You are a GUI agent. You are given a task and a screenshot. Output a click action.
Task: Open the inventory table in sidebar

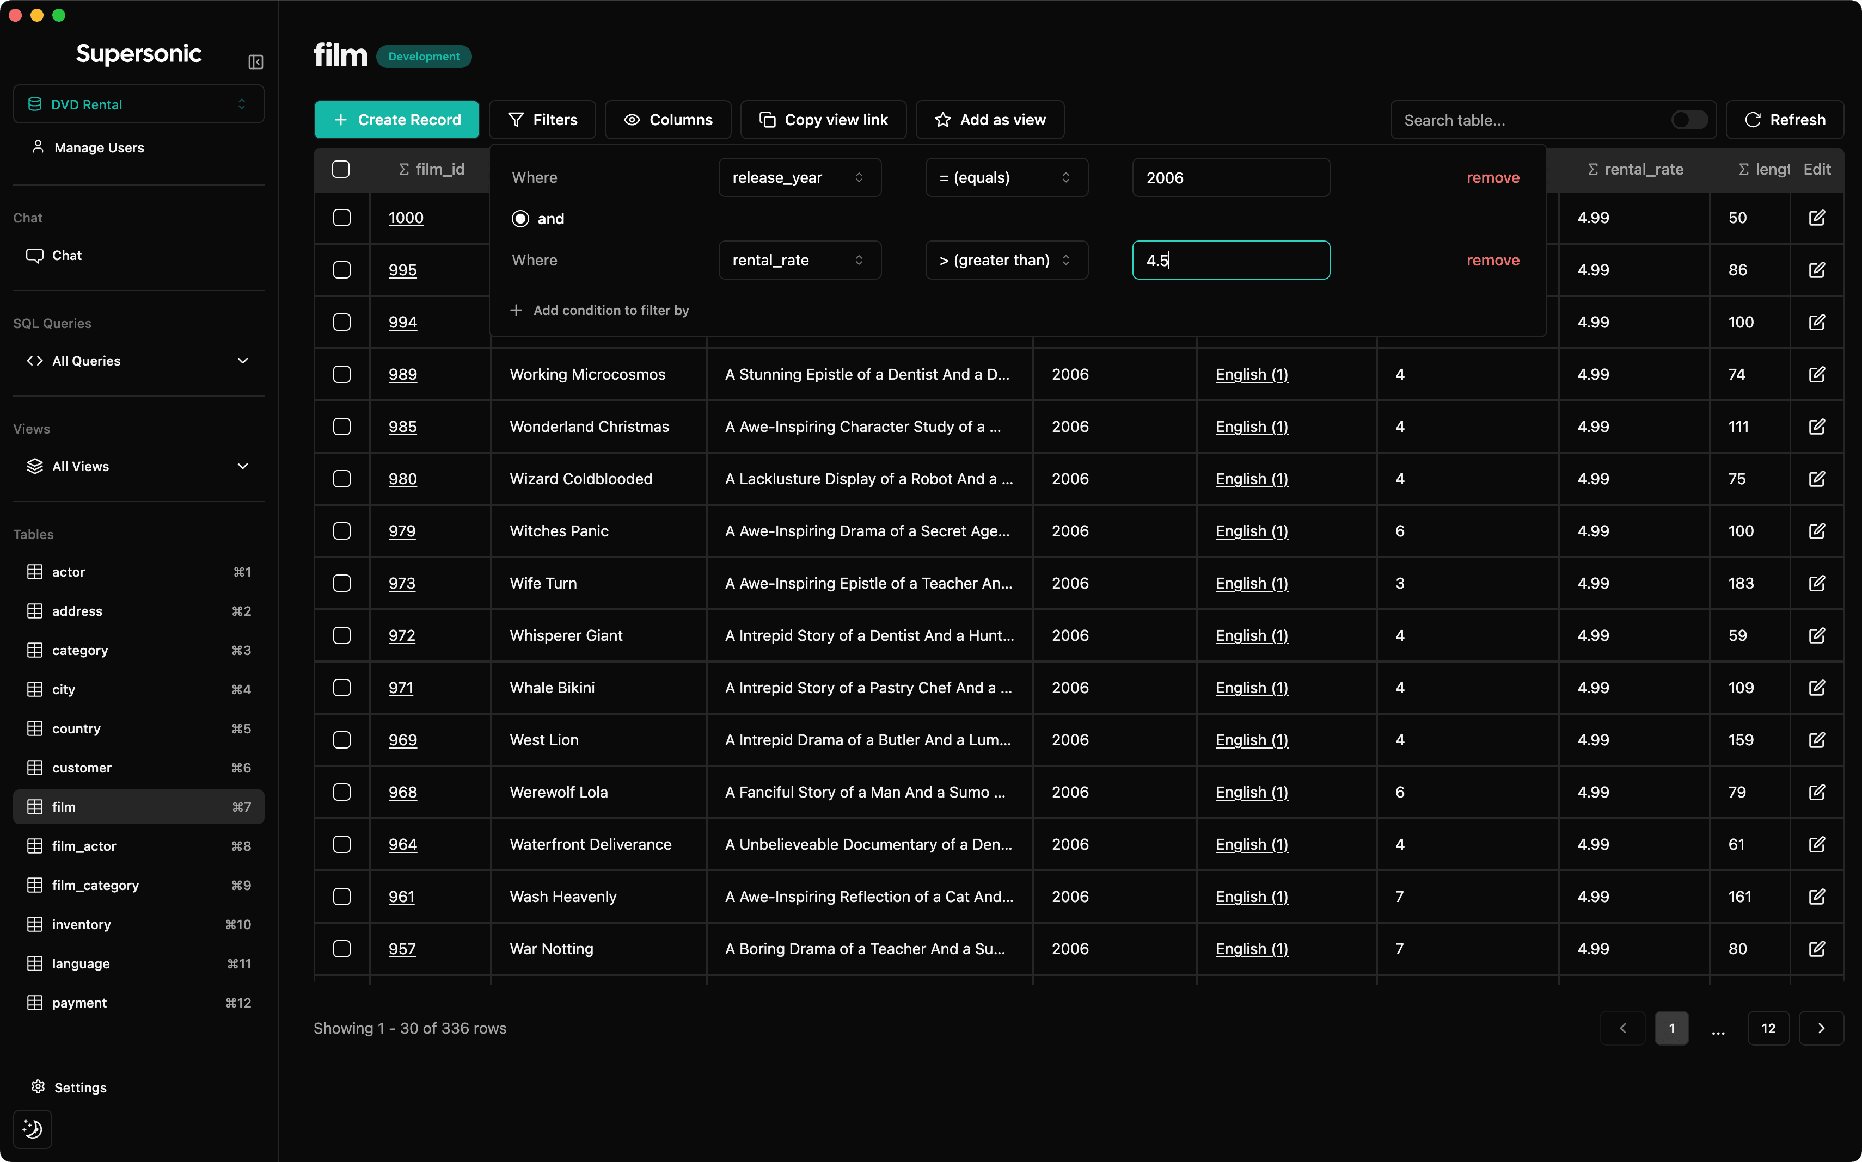(x=138, y=924)
